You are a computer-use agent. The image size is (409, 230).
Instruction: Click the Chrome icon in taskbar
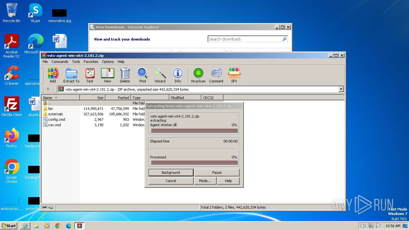[58, 226]
